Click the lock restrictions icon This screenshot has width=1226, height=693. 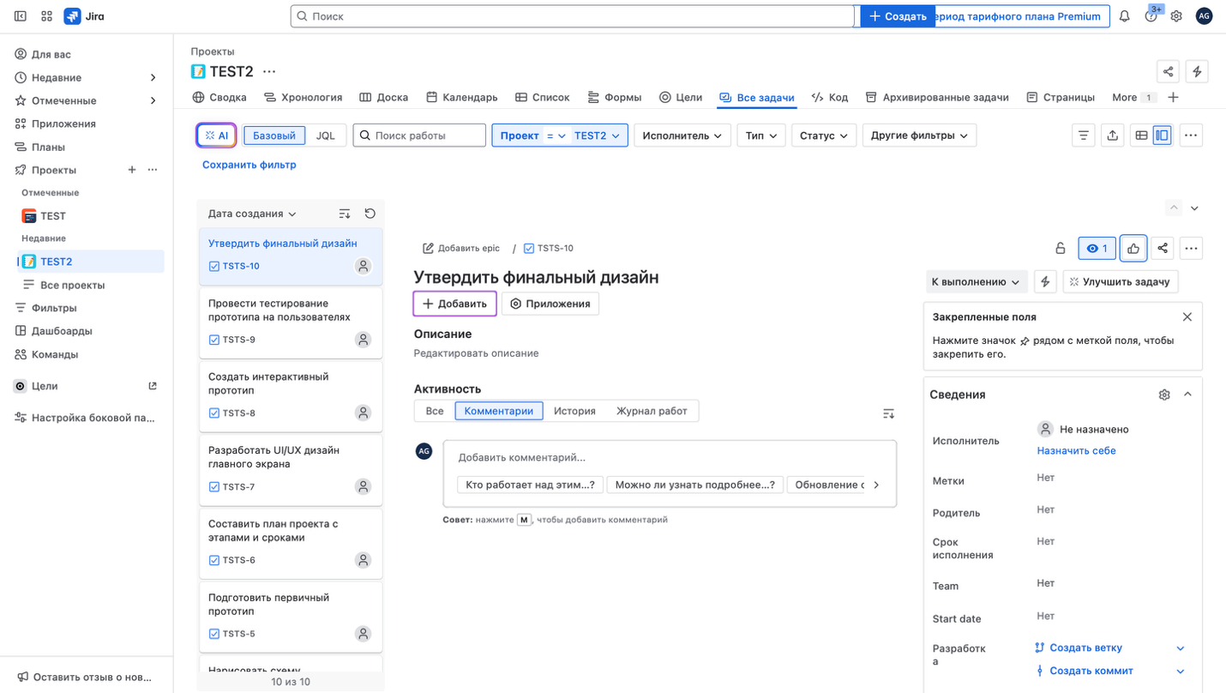click(1061, 249)
